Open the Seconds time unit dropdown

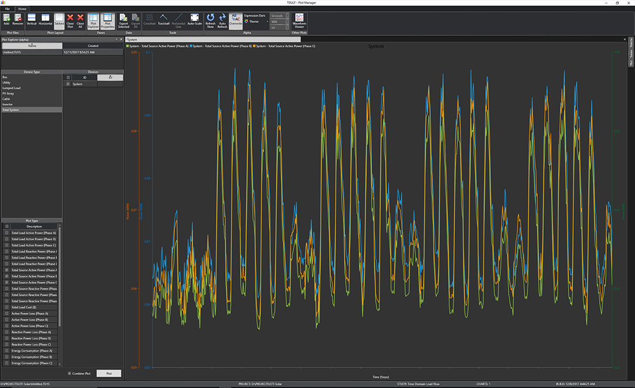point(279,16)
